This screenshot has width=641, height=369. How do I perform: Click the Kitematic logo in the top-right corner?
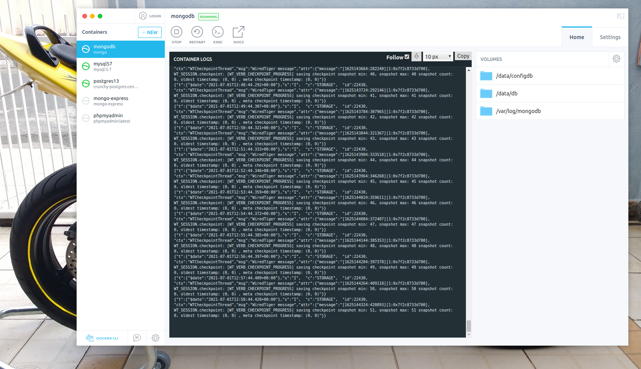[x=620, y=16]
